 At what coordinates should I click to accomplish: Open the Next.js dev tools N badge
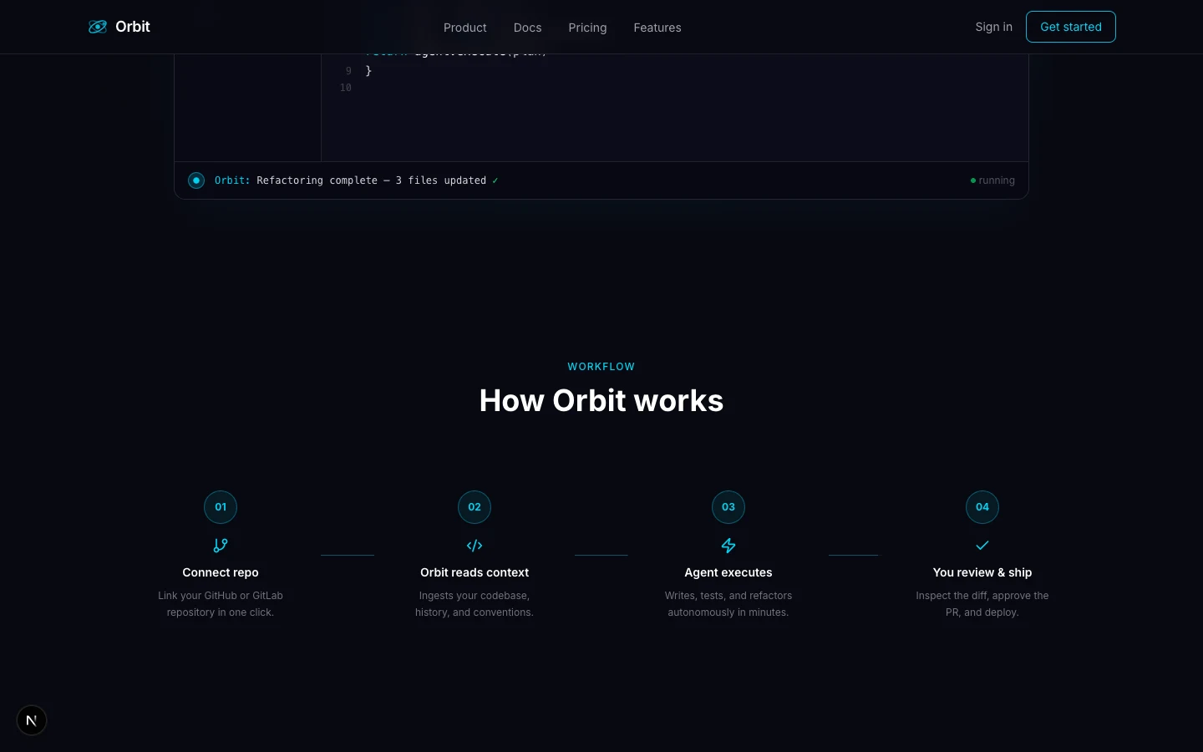(32, 720)
